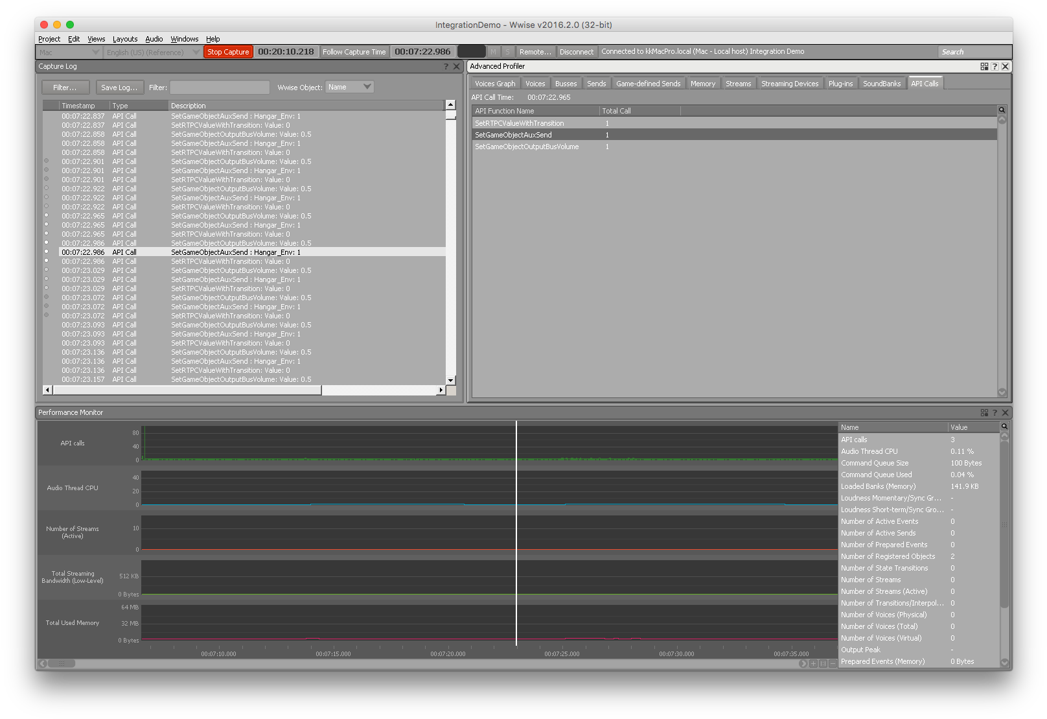This screenshot has height=719, width=1047.
Task: Open Advanced Profiler view settings icon
Action: 984,66
